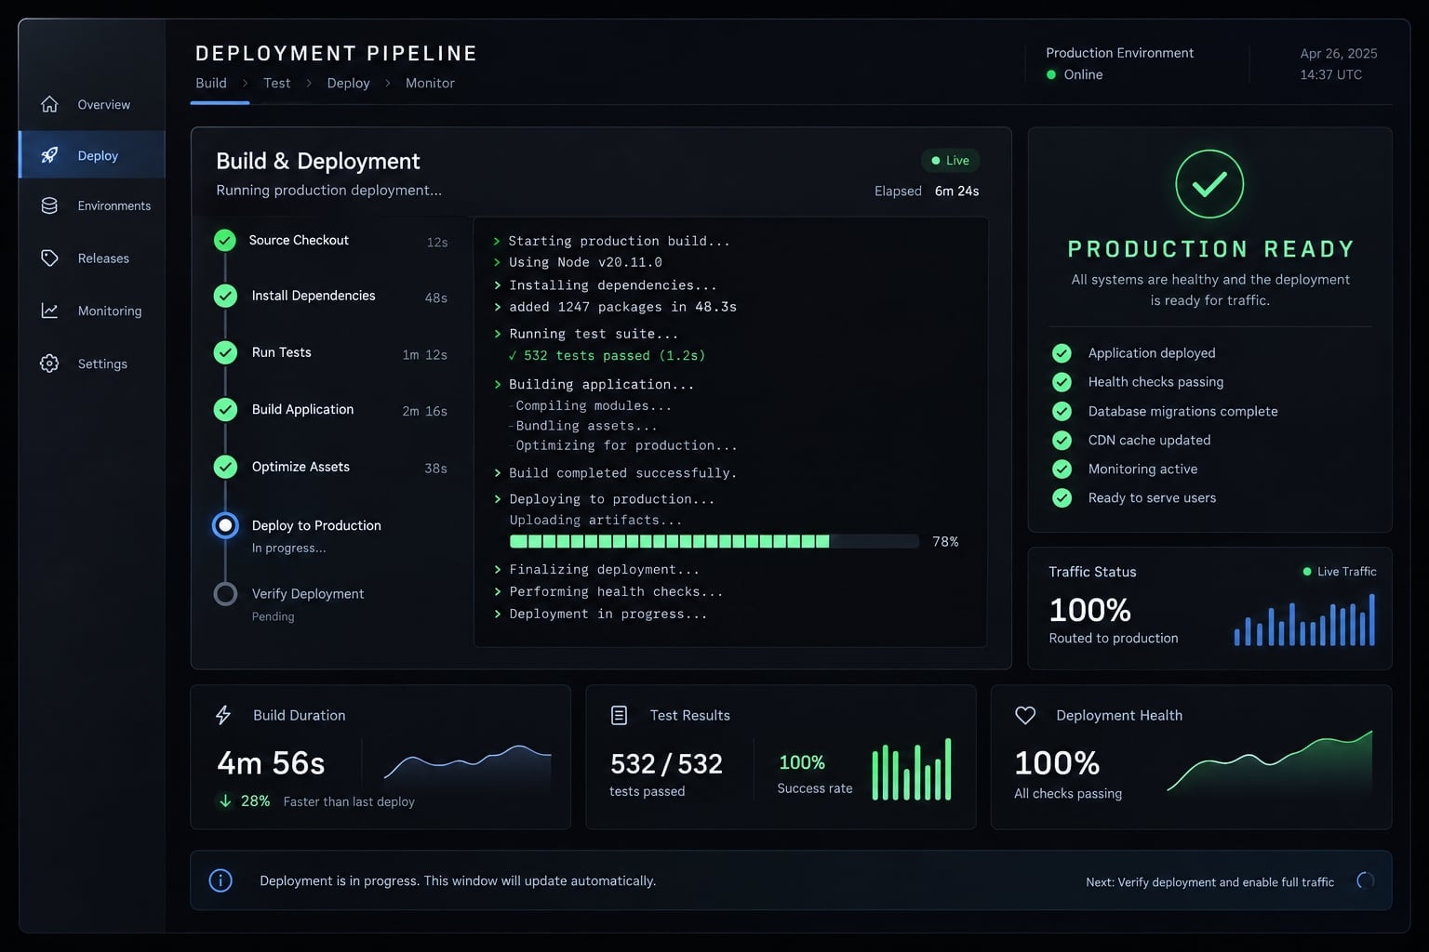Open Releases in the sidebar
1429x952 pixels.
click(92, 258)
